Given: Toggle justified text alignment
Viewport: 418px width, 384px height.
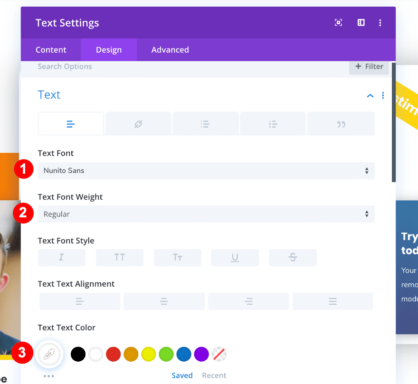Looking at the screenshot, I should coord(332,301).
